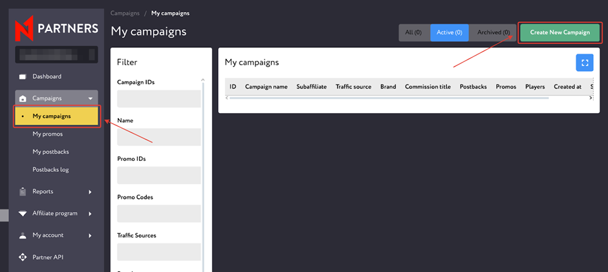The width and height of the screenshot is (608, 272).
Task: Expand the Affiliate program submenu arrow
Action: [90, 214]
